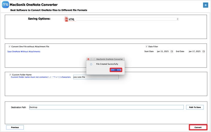Toggle the Custom Folder Name checkbox
Image resolution: width=211 pixels, height=132 pixels.
coord(10,74)
